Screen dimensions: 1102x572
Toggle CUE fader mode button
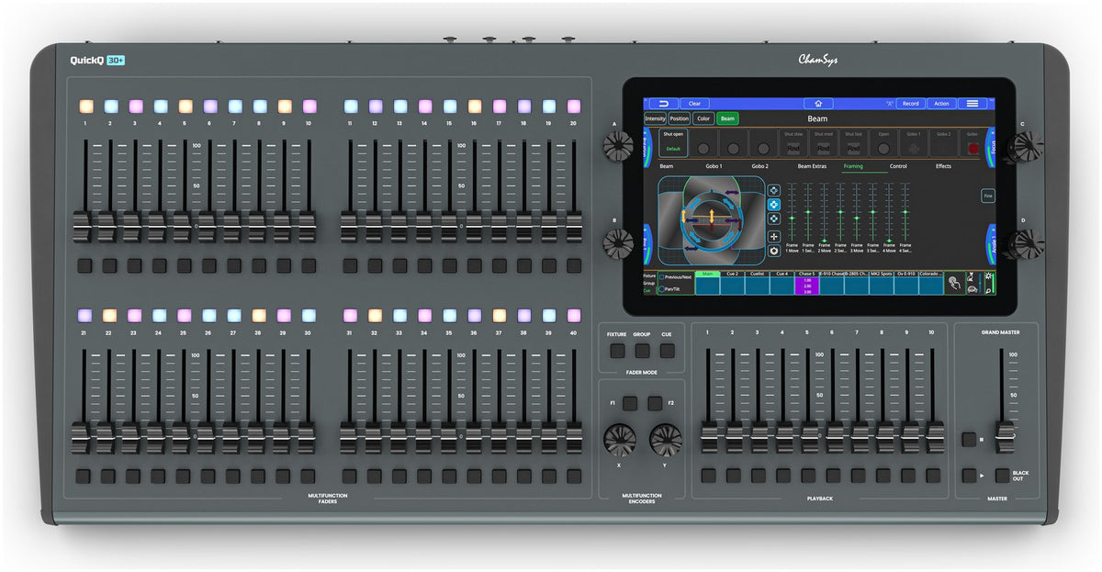(667, 351)
